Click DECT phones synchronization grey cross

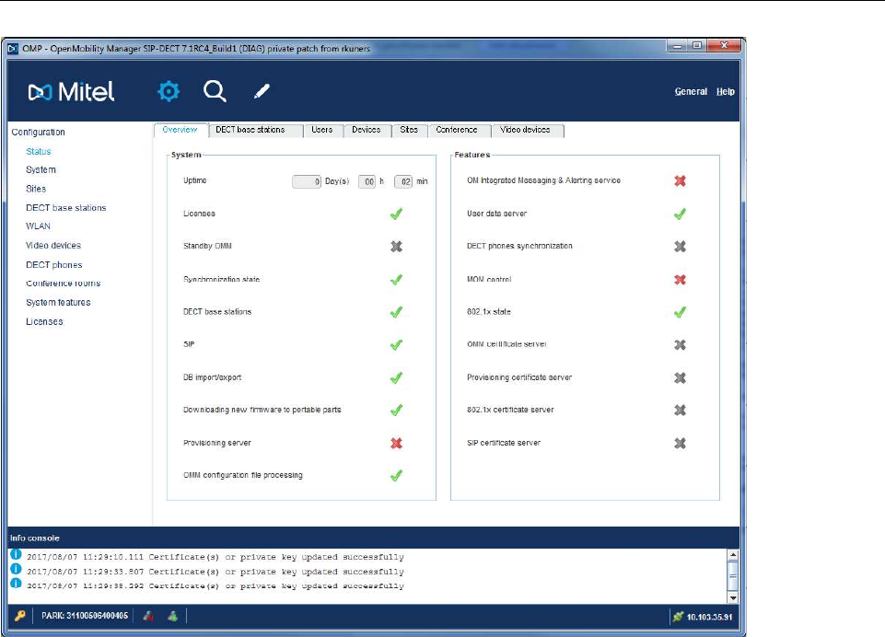point(681,246)
